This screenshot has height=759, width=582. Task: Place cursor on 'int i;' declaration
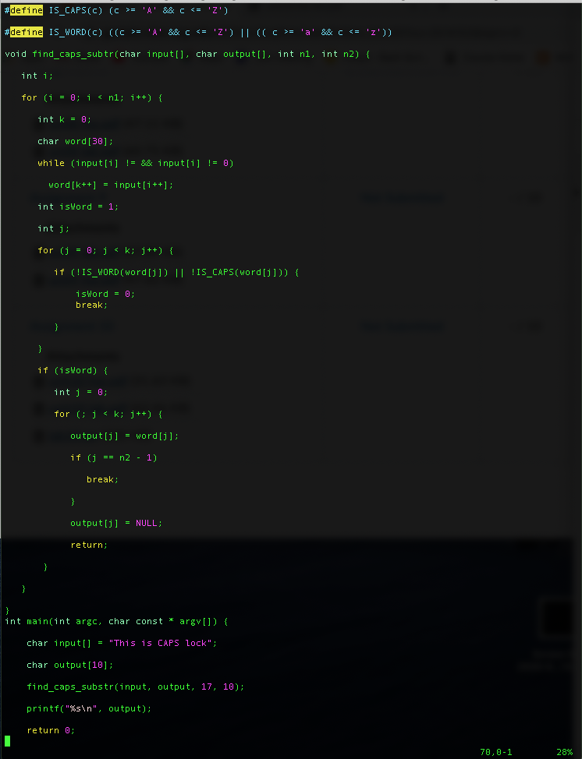pyautogui.click(x=37, y=76)
